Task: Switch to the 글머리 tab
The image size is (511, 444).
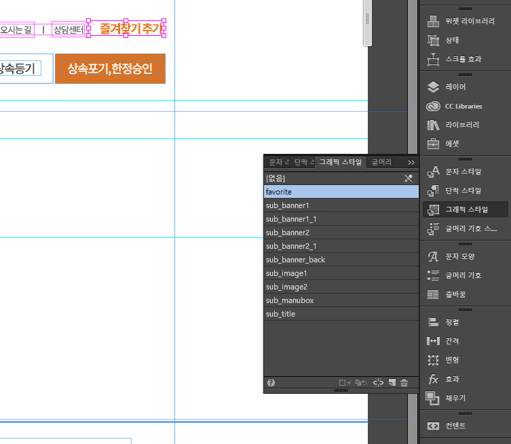Action: pos(381,163)
